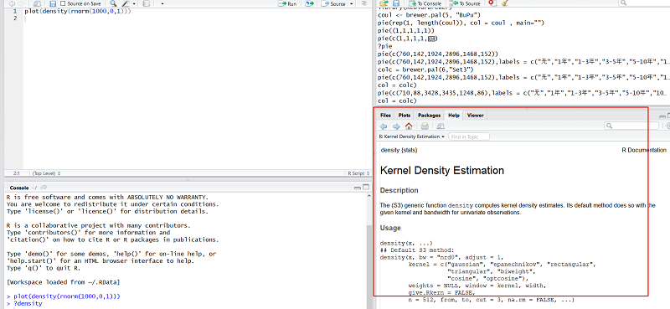This screenshot has height=309, width=670.
Task: Click the ?density console command line
Action: click(x=24, y=303)
